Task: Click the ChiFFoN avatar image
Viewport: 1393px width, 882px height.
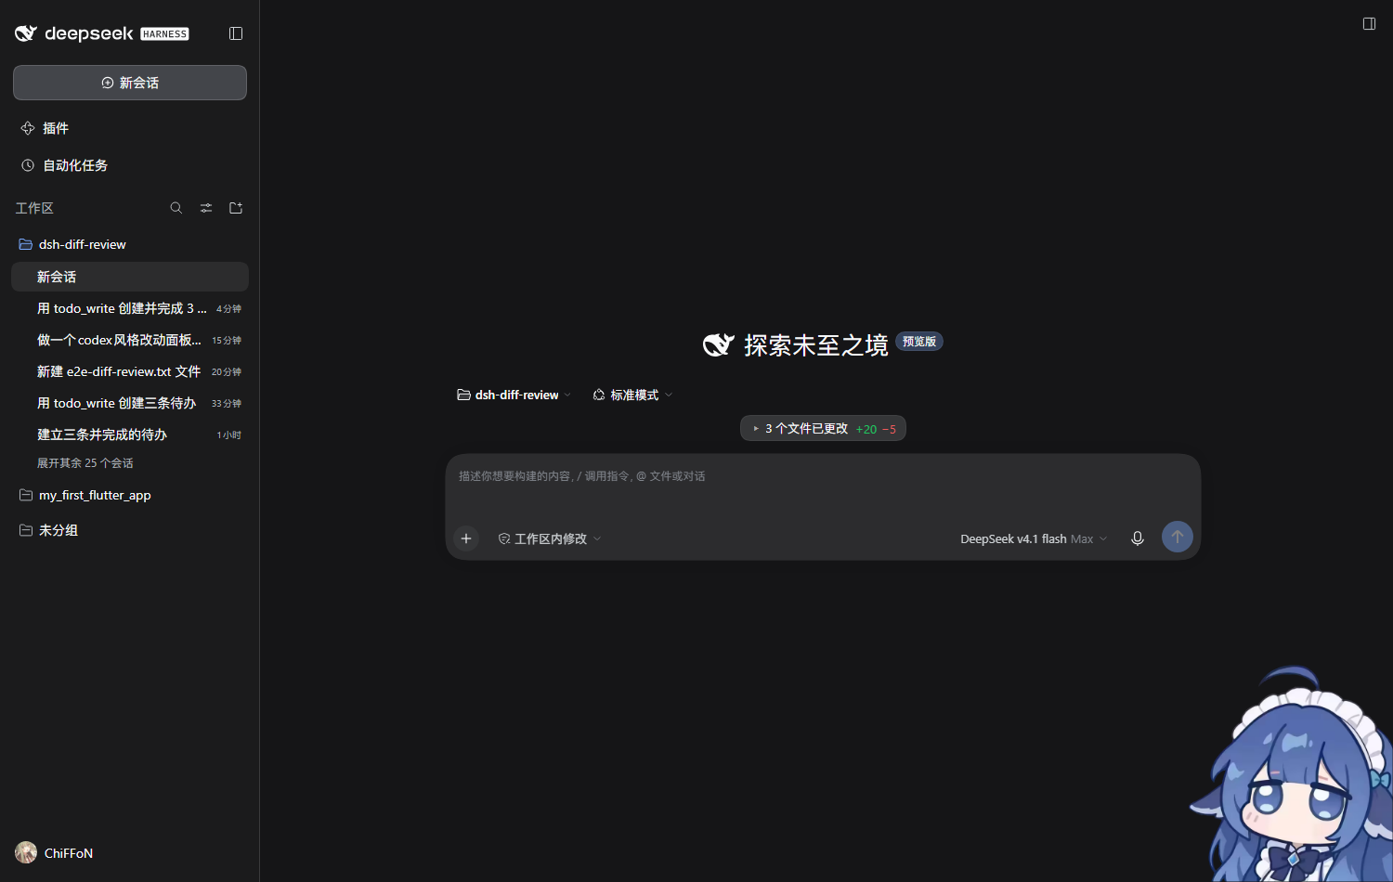Action: coord(26,852)
